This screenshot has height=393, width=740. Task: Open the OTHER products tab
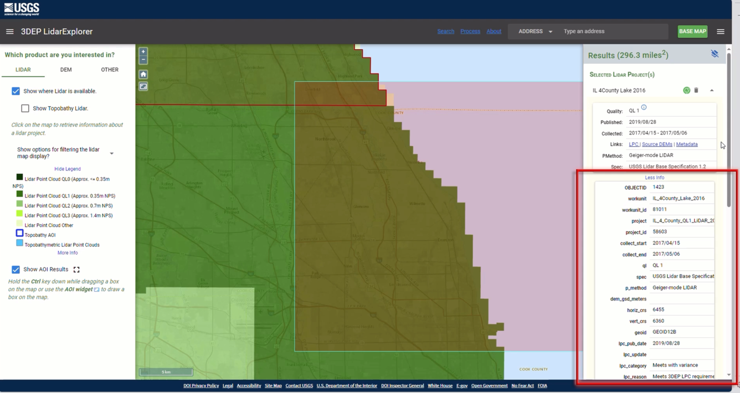pos(109,69)
